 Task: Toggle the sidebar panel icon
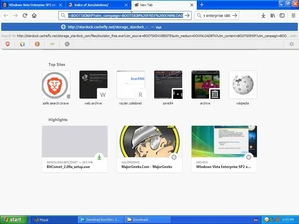click(x=282, y=15)
